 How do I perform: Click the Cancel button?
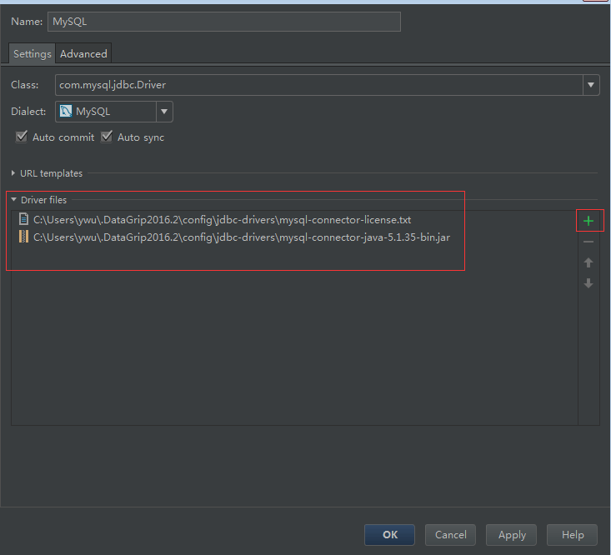point(450,535)
